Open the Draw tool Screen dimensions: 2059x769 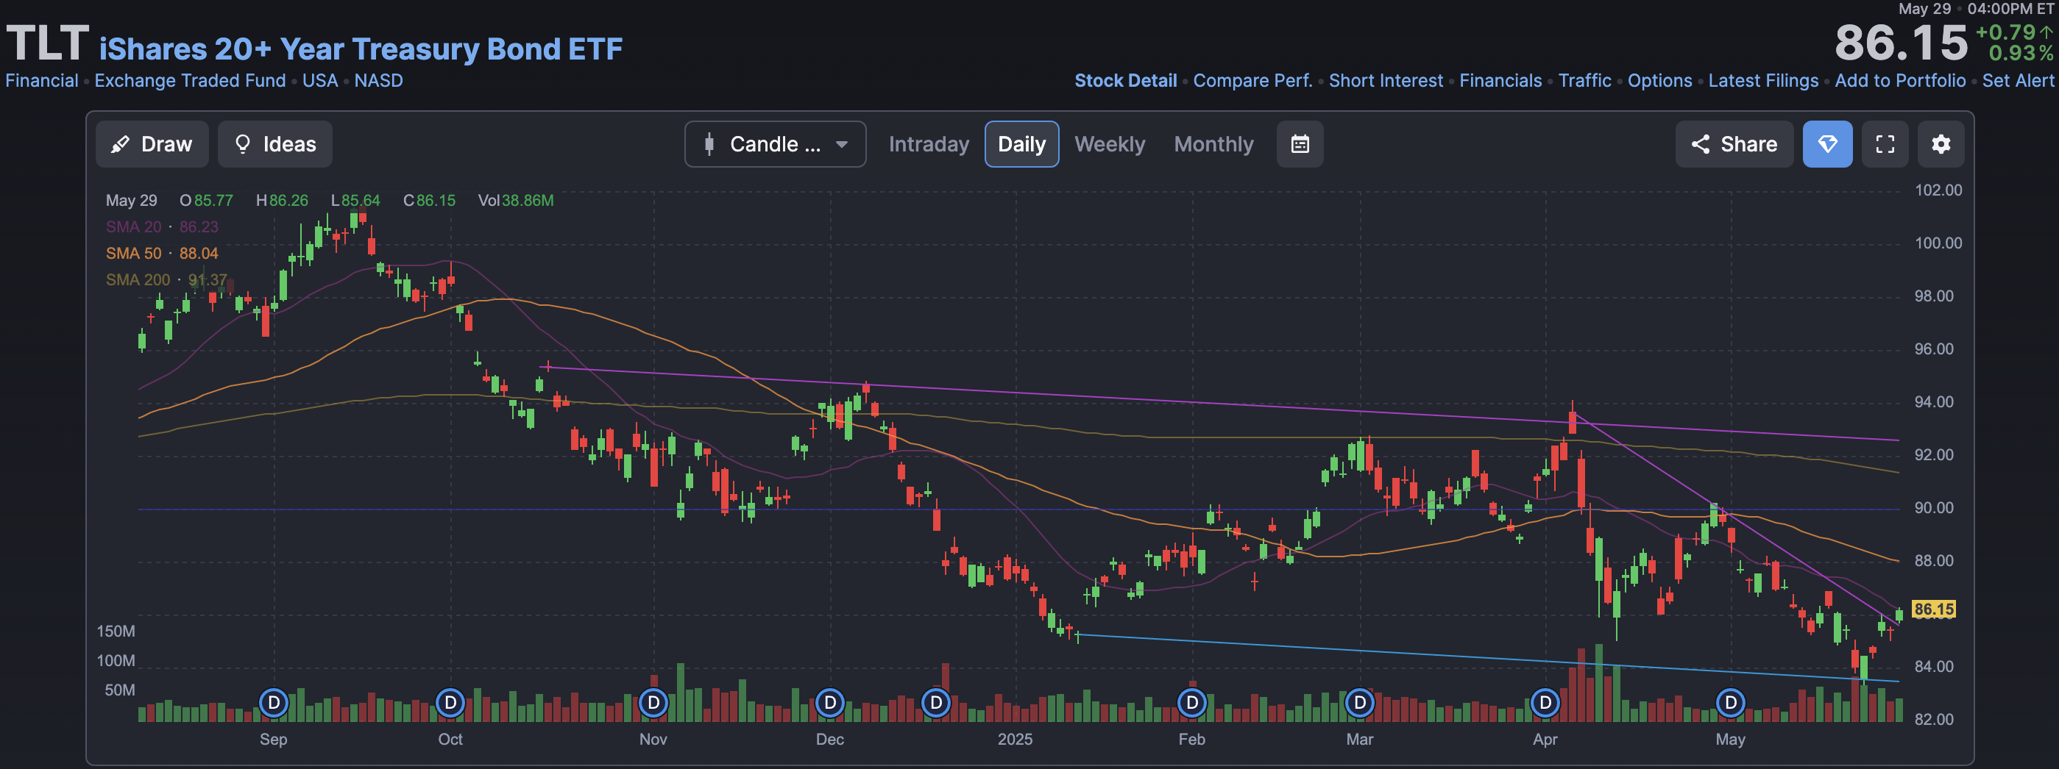point(152,144)
